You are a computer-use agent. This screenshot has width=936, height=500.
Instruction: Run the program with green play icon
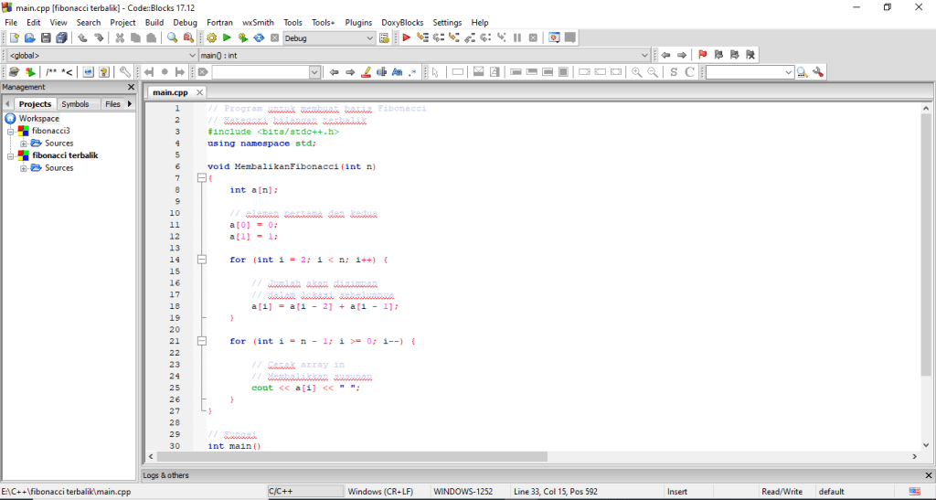[x=227, y=37]
